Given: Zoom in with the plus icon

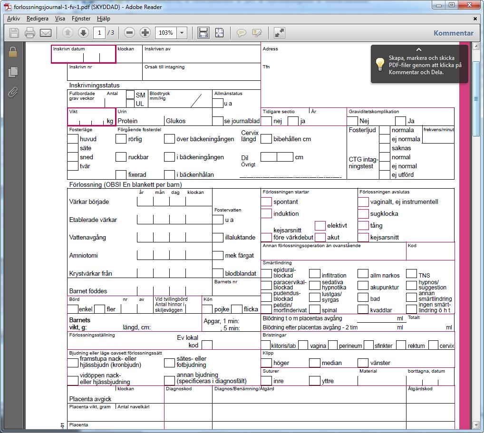Looking at the screenshot, I should pyautogui.click(x=145, y=33).
